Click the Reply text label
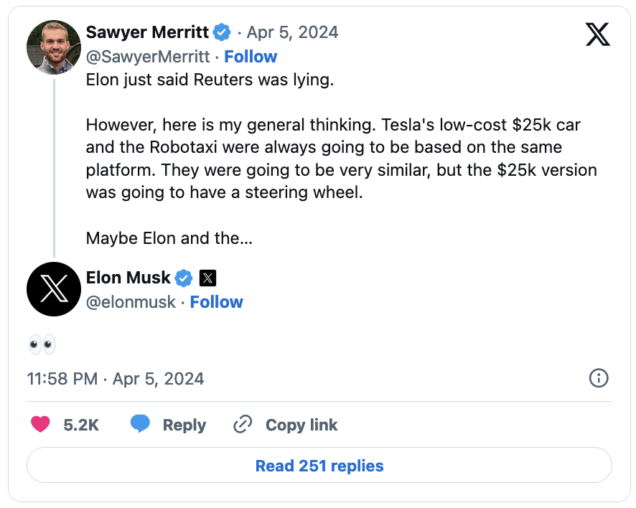The height and width of the screenshot is (508, 636). point(184,425)
